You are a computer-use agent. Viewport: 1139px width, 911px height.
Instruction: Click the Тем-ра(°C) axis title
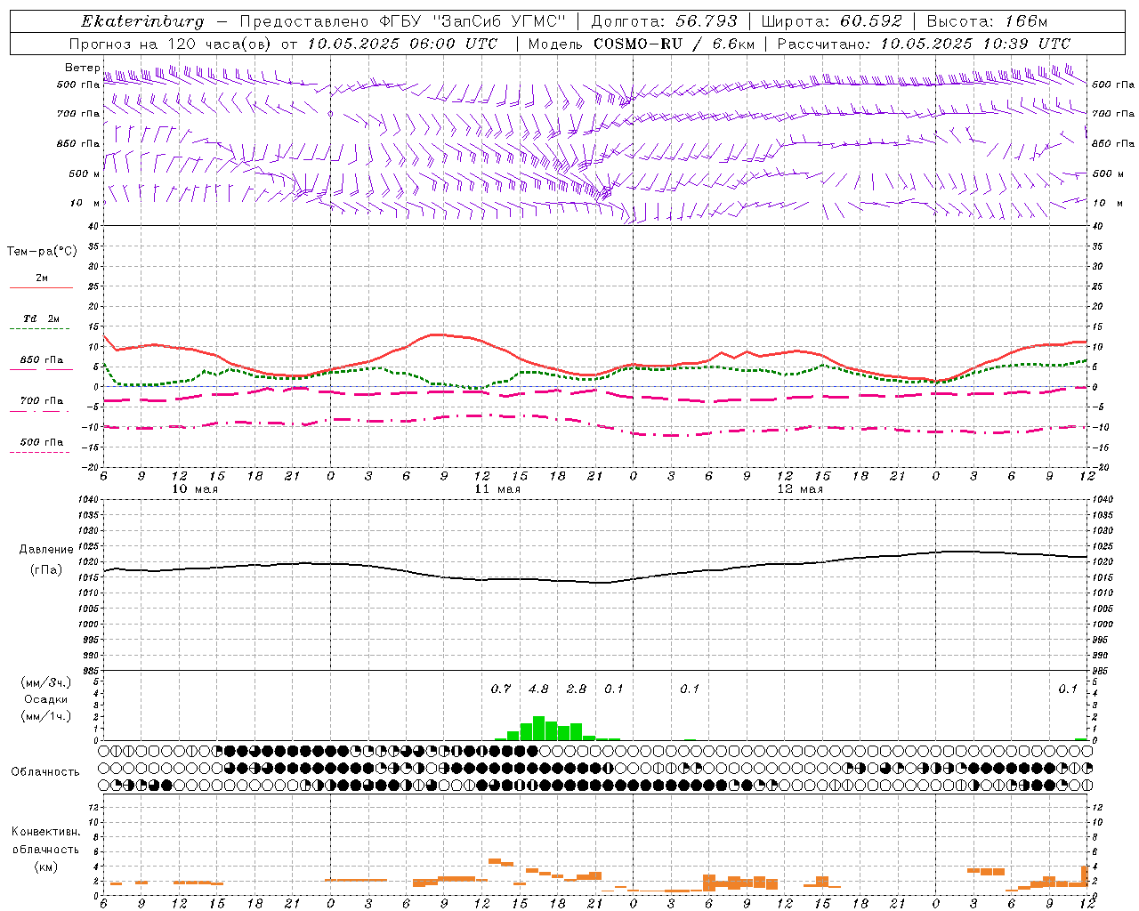[42, 252]
